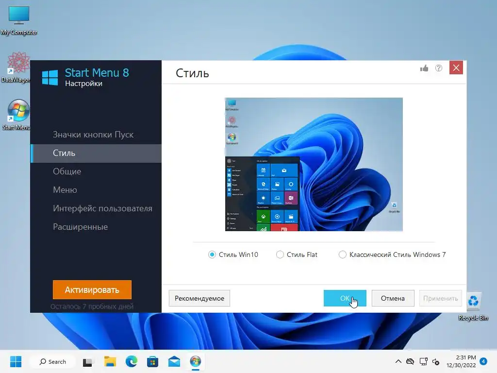Open Microsoft Store from the taskbar
Image resolution: width=497 pixels, height=373 pixels.
[152, 361]
